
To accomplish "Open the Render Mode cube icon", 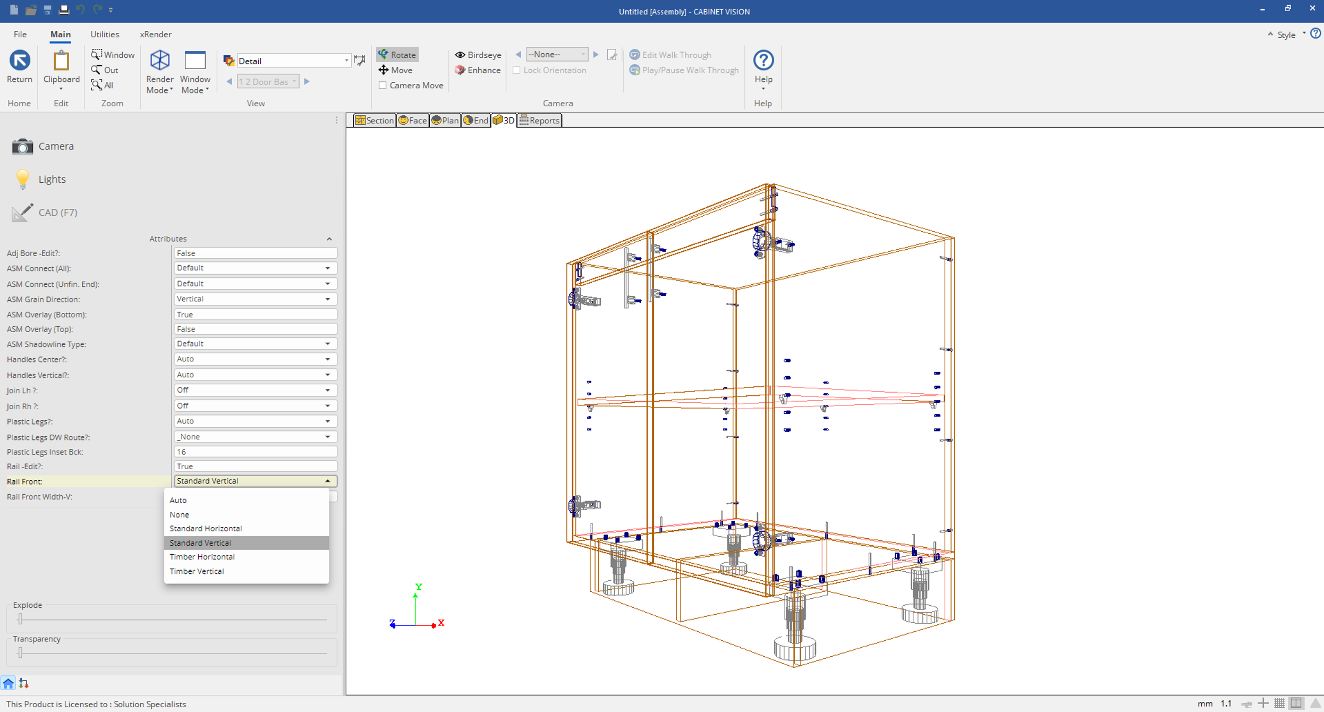I will coord(159,61).
